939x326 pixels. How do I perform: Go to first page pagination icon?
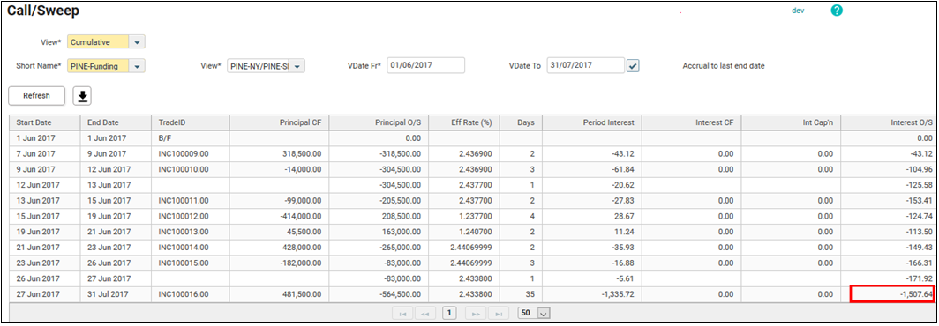pos(402,313)
